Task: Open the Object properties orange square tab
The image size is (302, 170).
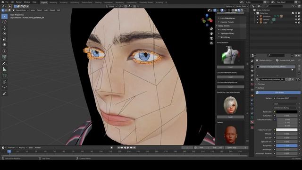Action: [x=252, y=95]
